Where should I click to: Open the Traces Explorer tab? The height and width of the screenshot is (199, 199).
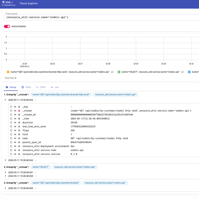coord(28,3)
